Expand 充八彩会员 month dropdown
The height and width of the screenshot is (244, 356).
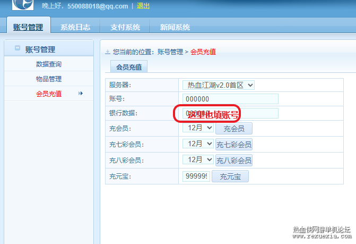click(x=198, y=159)
